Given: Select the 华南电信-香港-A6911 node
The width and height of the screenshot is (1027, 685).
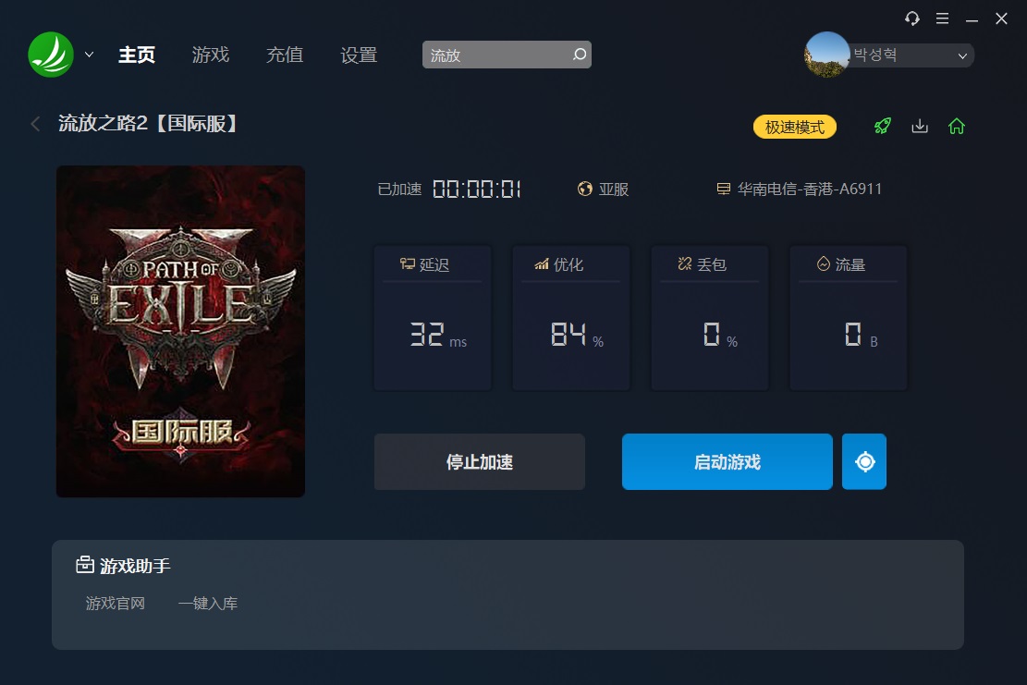Looking at the screenshot, I should click(x=799, y=189).
